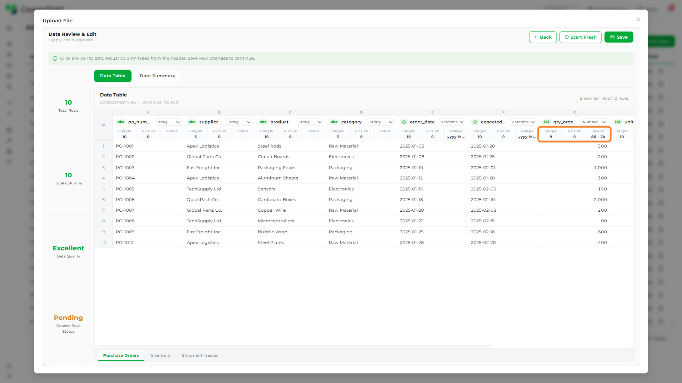682x383 pixels.
Task: Open the Shipment Tracker sheet tab
Action: coord(200,355)
